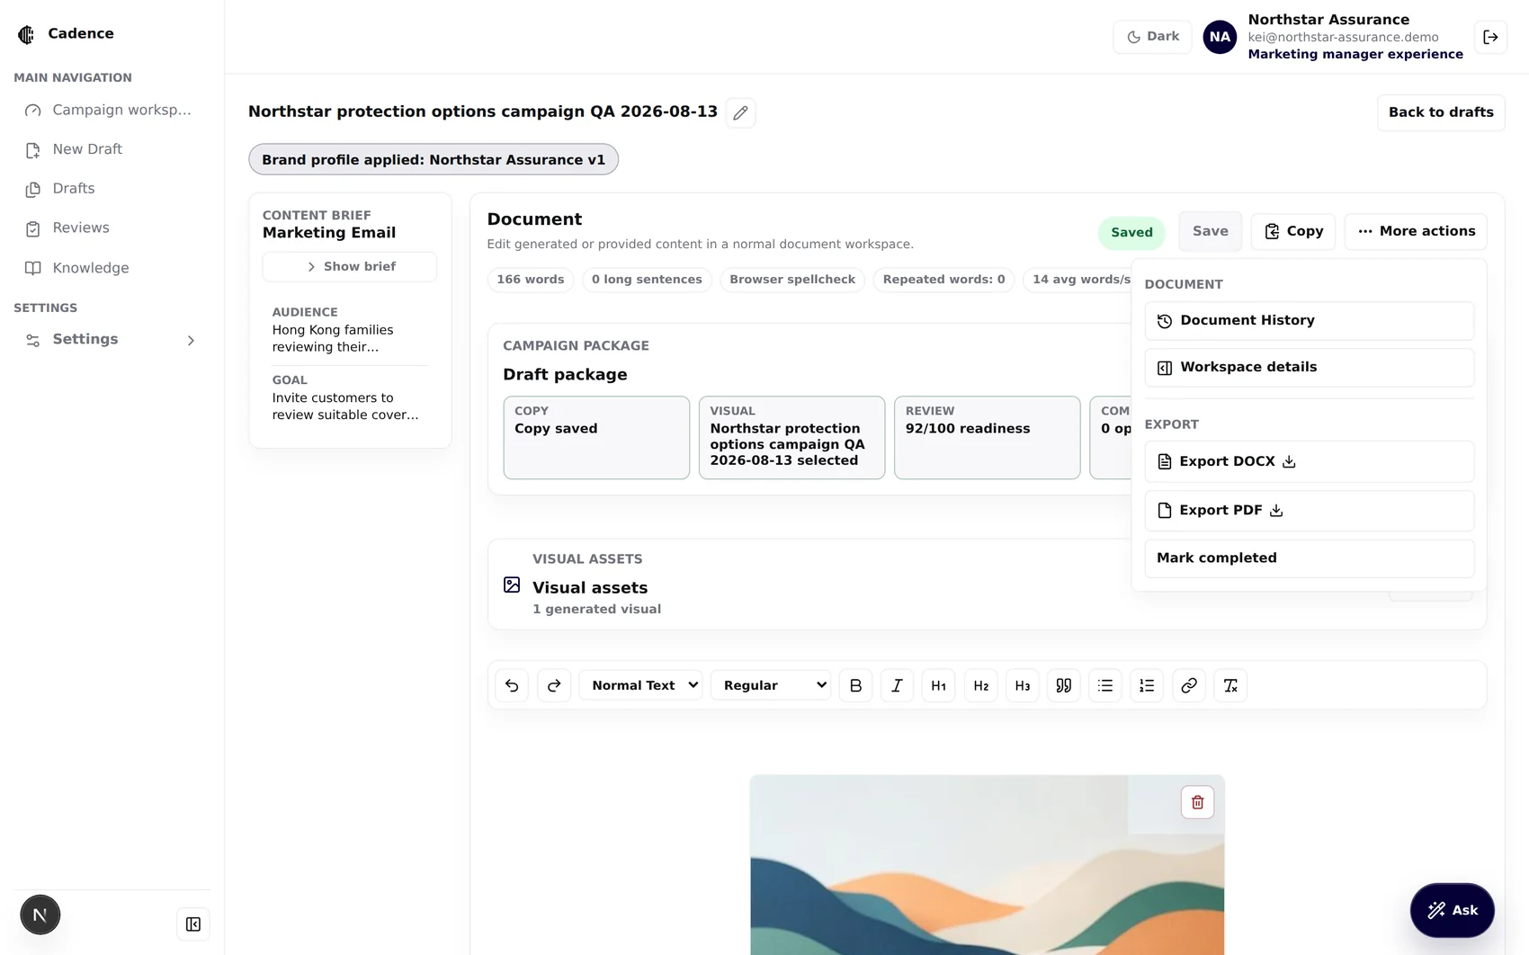Image resolution: width=1529 pixels, height=955 pixels.
Task: Open the Drafts page
Action: (112, 189)
